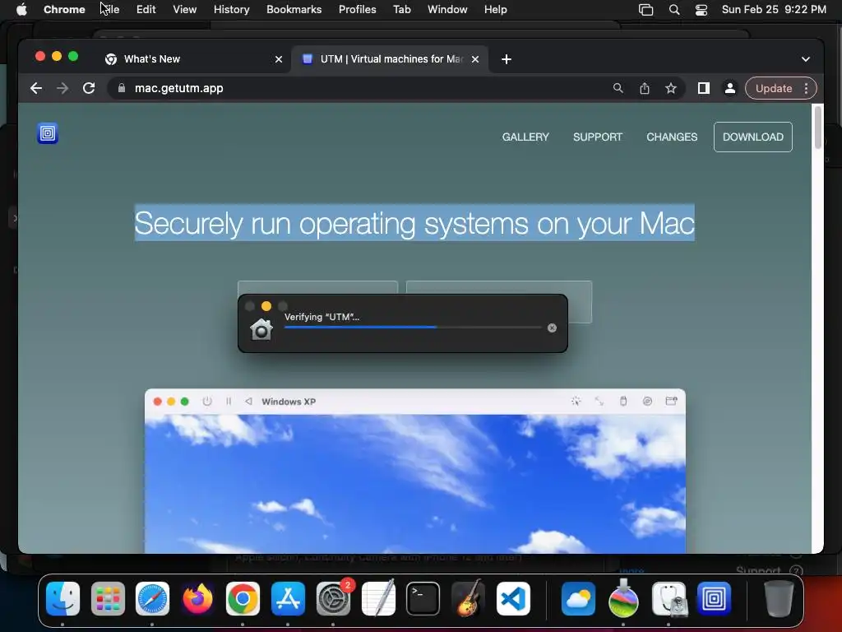Go back with Chrome's back arrow
842x632 pixels.
point(36,88)
